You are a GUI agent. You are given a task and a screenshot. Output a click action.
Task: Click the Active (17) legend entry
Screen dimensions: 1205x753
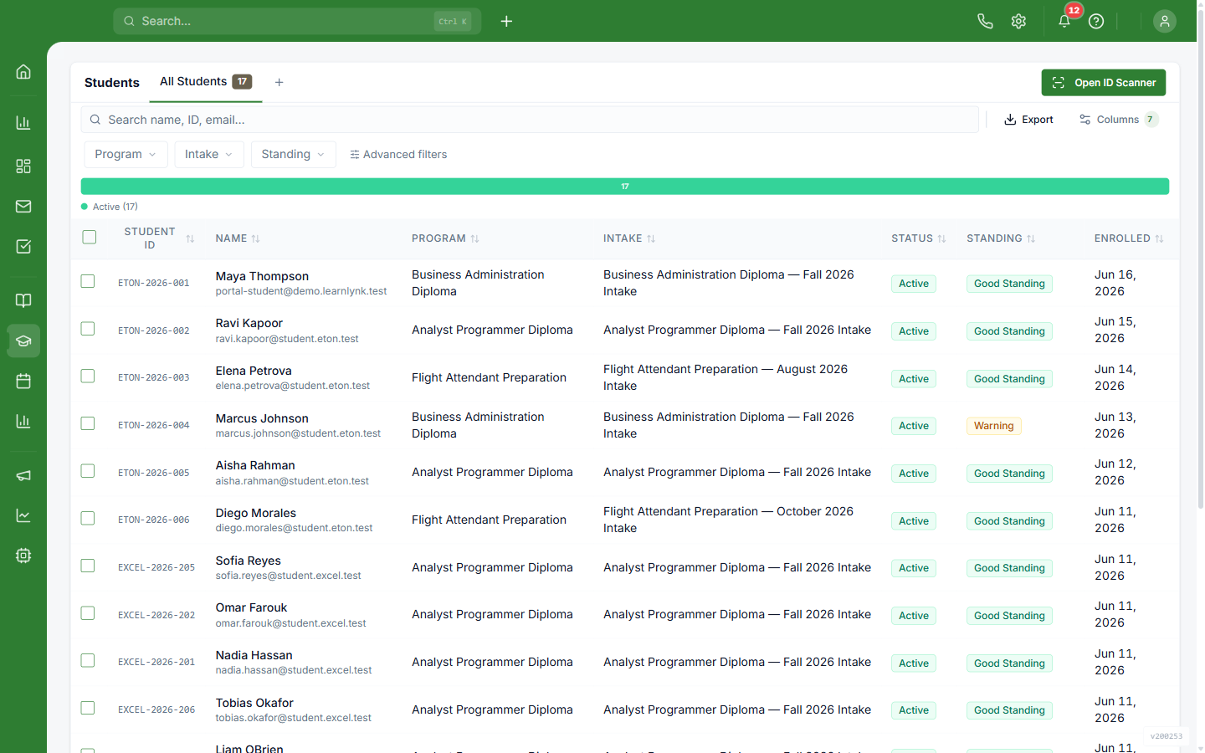(x=110, y=207)
